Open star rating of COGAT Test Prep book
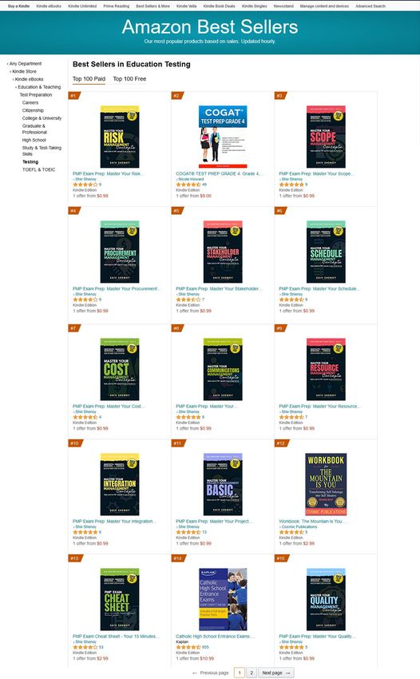The image size is (420, 679). [x=188, y=185]
